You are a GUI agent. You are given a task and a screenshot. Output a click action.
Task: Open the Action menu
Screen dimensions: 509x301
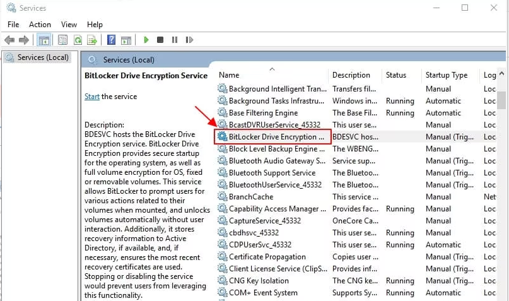pos(40,25)
